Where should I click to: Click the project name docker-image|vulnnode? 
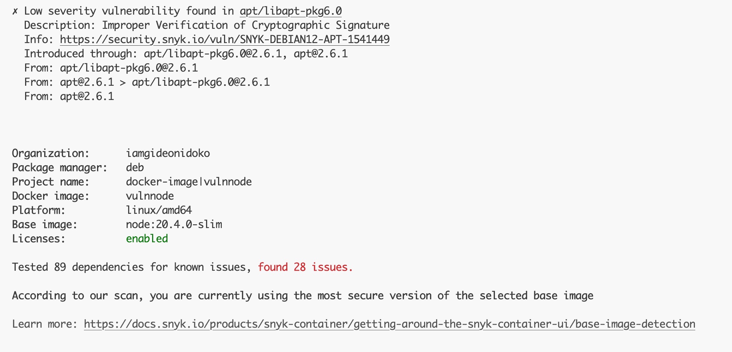(189, 182)
